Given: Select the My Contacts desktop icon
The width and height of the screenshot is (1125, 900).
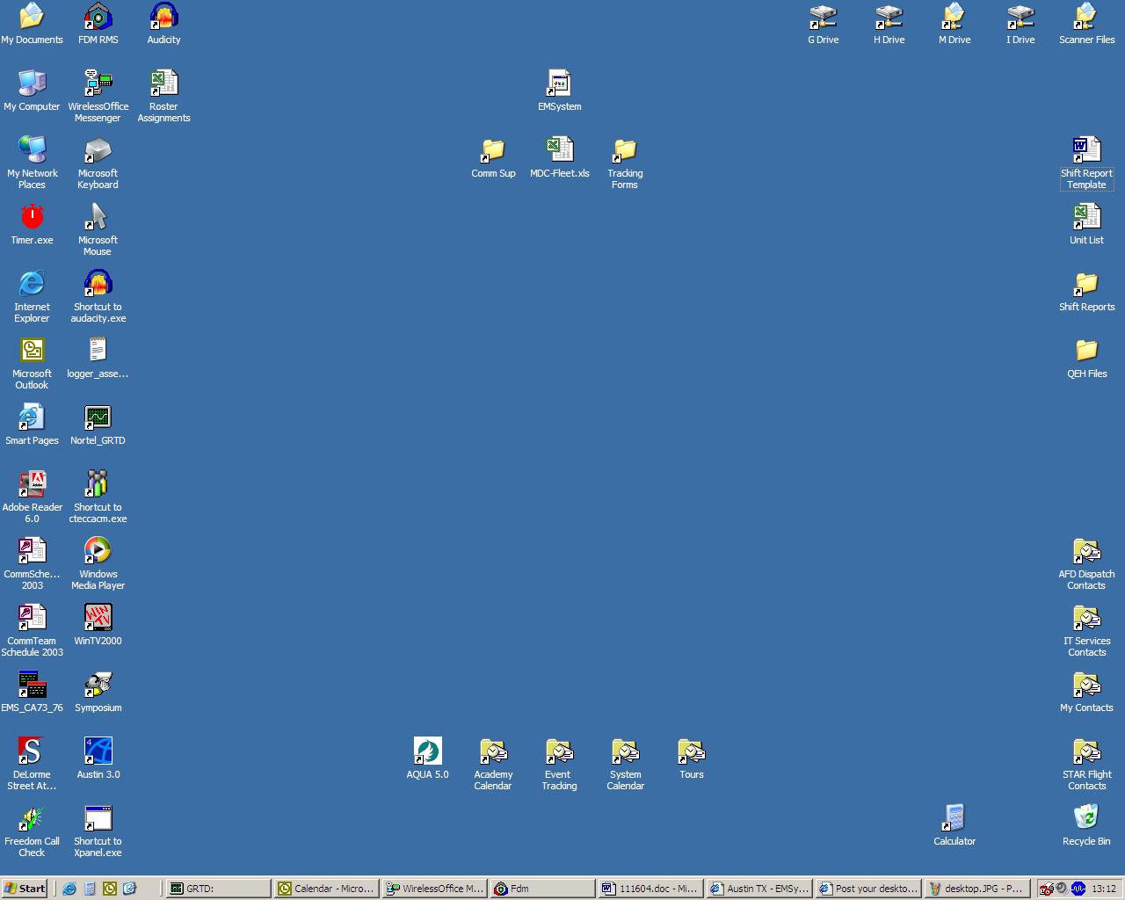Looking at the screenshot, I should coord(1086,692).
